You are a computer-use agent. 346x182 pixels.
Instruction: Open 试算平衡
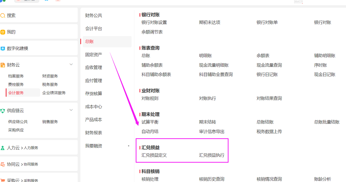pos(150,122)
